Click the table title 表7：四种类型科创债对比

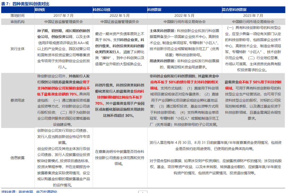click(x=26, y=3)
